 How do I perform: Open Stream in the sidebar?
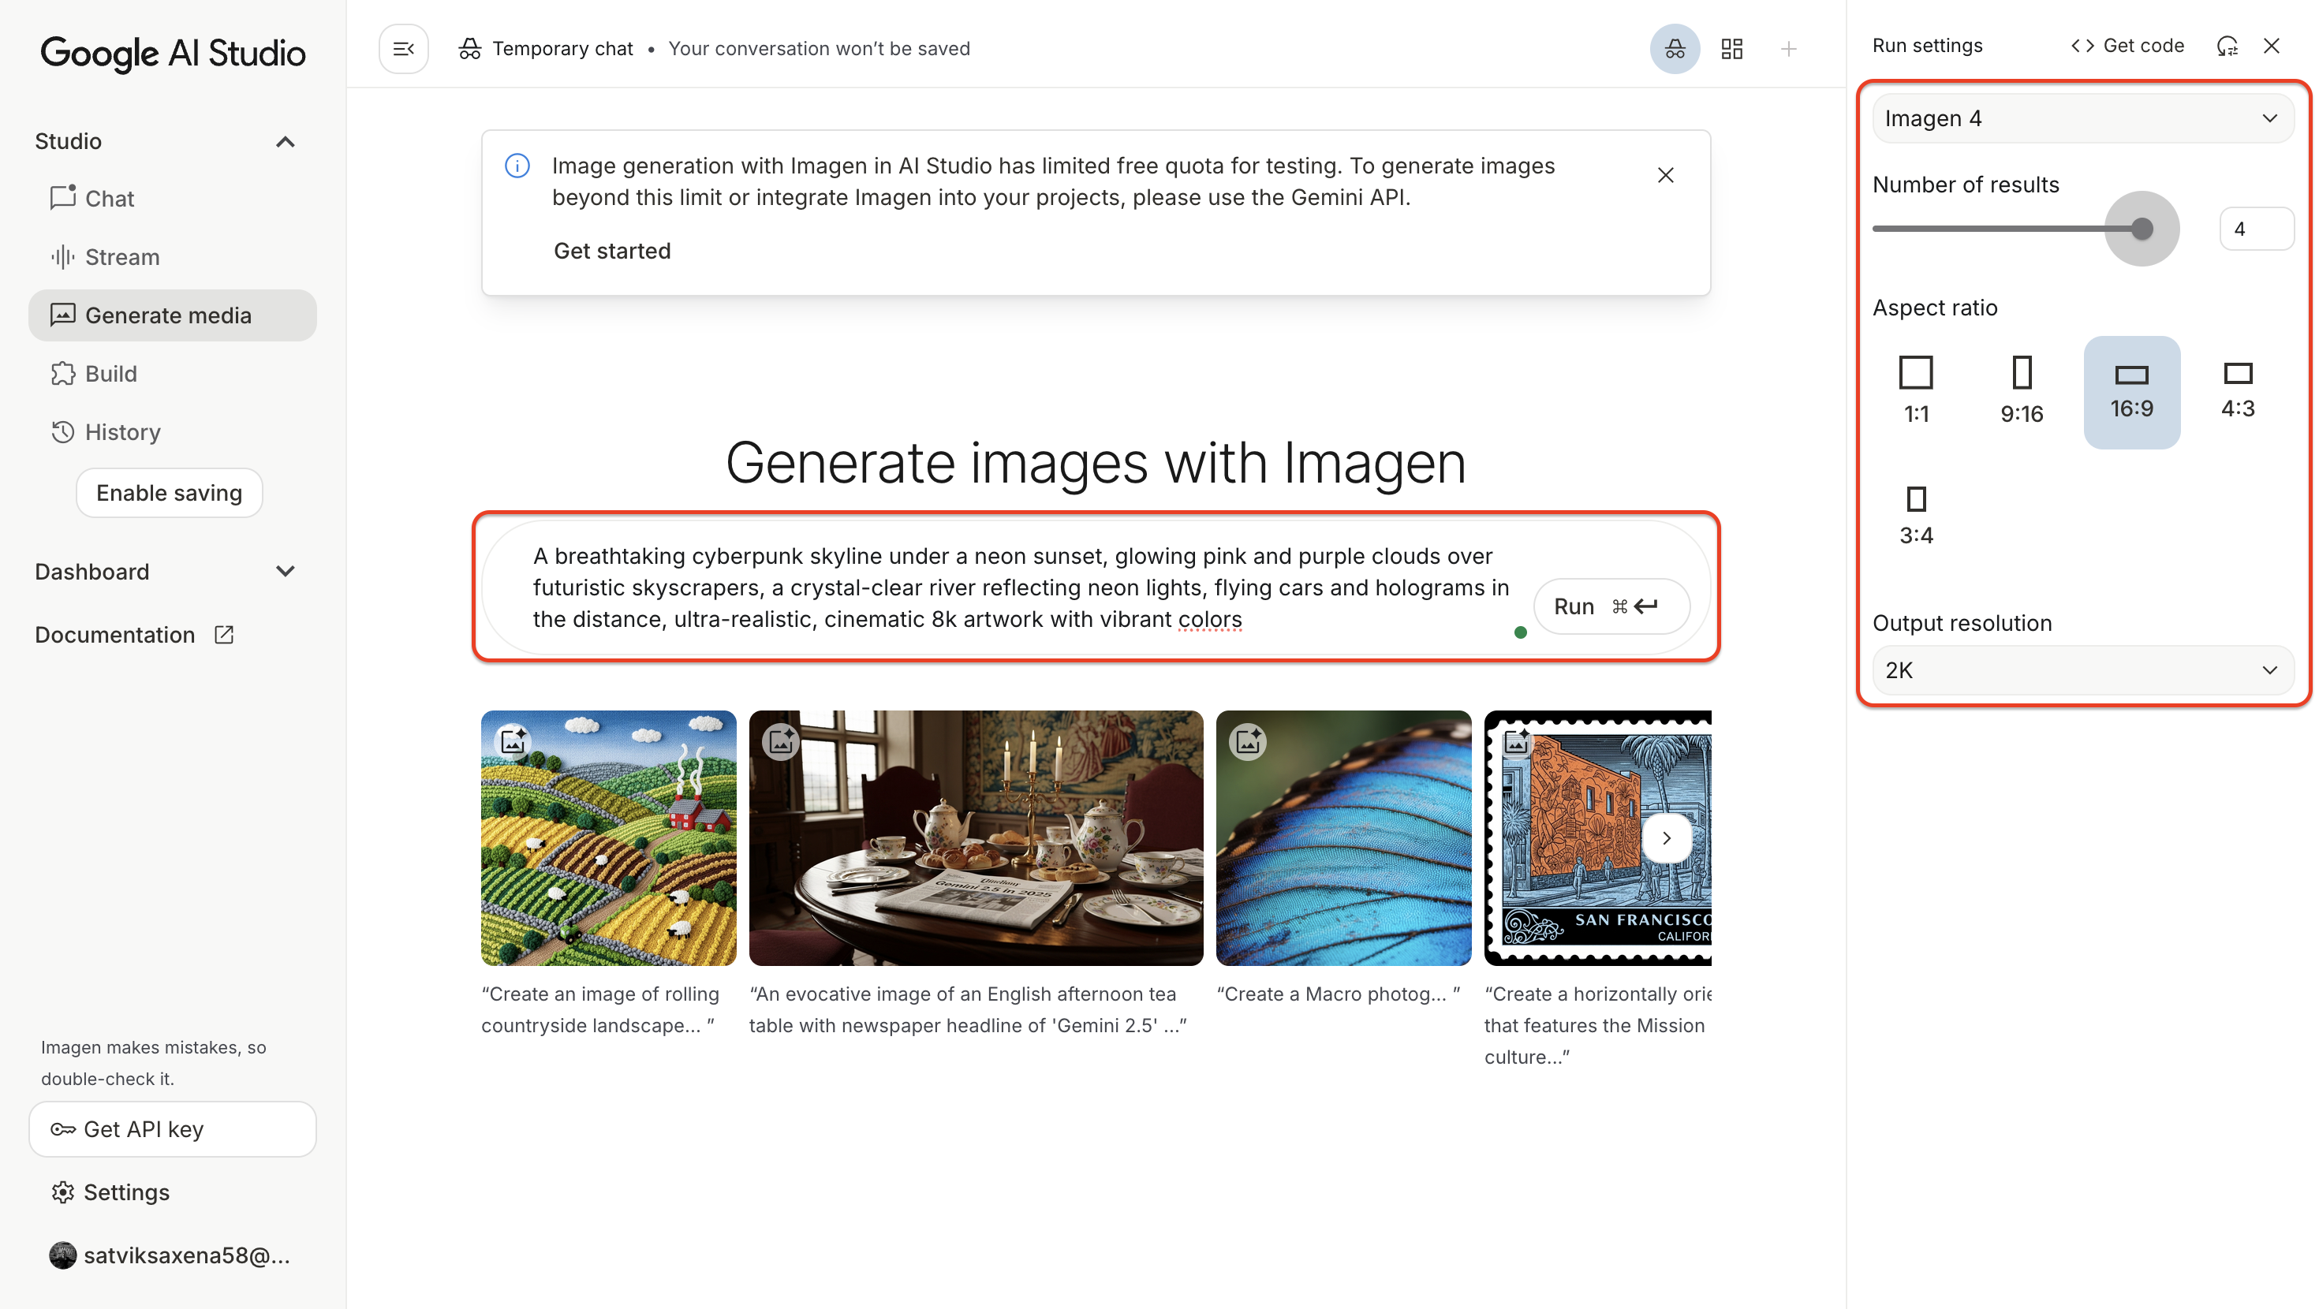(172, 258)
